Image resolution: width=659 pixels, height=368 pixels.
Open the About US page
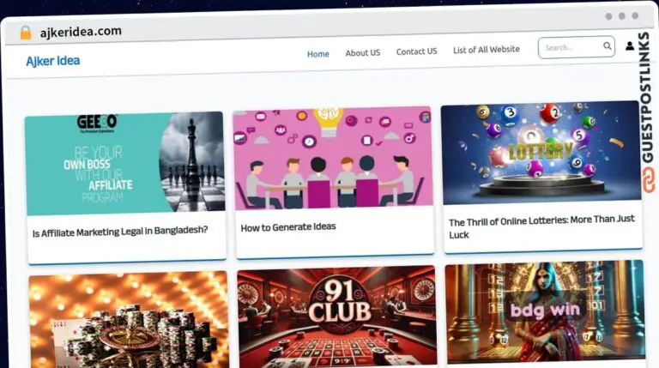[363, 52]
